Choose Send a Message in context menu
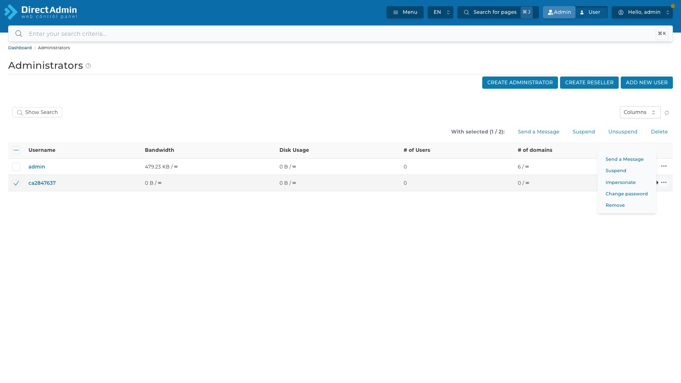Screen dimensions: 681x383 (x=624, y=159)
